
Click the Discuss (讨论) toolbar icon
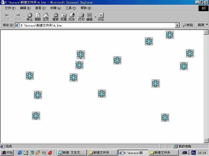click(x=101, y=17)
